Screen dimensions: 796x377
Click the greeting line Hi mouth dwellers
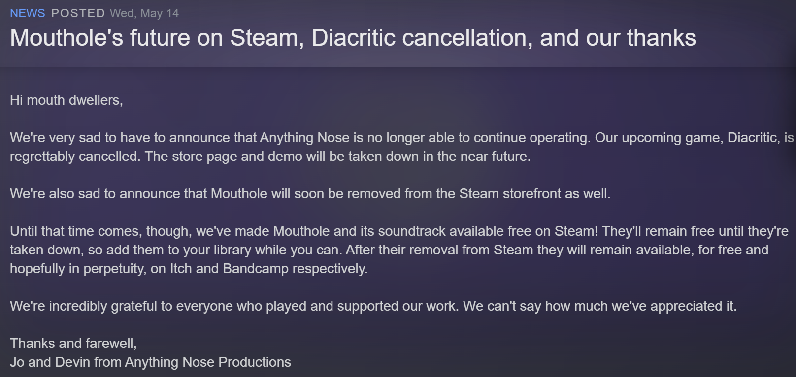(x=66, y=100)
